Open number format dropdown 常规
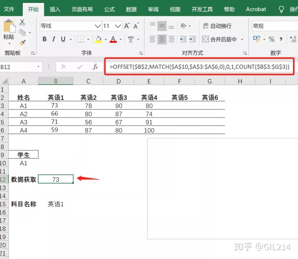 (x=275, y=26)
